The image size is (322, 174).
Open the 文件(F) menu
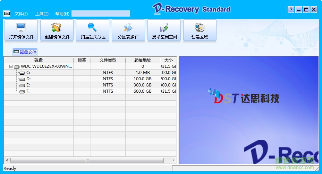tap(21, 14)
